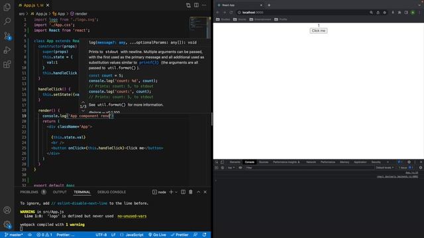424x238 pixels.
Task: Activate the inspect element picker in DevTools
Action: click(217, 162)
